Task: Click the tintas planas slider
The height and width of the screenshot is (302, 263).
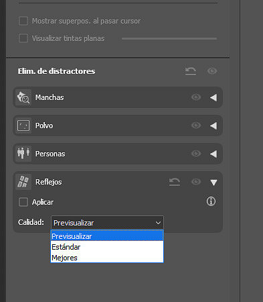Action: 169,38
